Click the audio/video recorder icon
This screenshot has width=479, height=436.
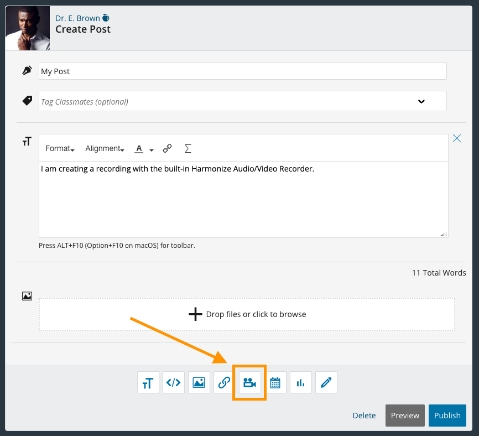point(249,382)
